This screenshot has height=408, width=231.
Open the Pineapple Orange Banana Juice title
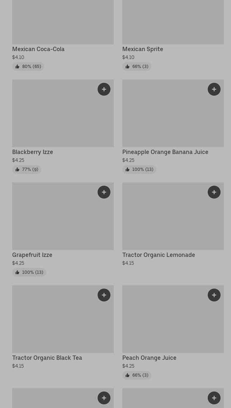click(x=165, y=152)
